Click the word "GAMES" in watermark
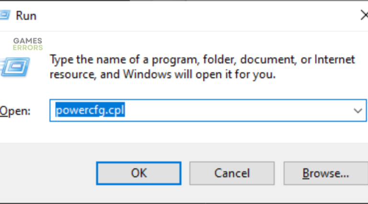 point(28,41)
